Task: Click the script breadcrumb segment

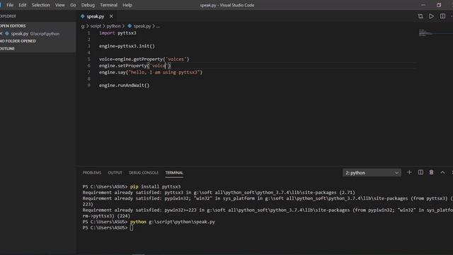Action: coord(96,26)
